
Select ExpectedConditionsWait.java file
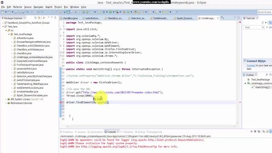pyautogui.click(x=32, y=61)
